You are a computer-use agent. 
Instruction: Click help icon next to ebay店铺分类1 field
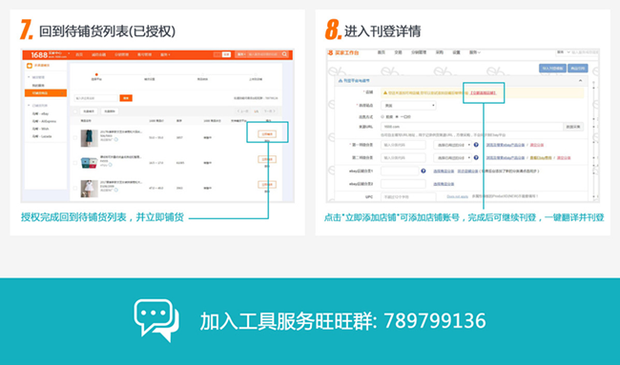click(424, 171)
